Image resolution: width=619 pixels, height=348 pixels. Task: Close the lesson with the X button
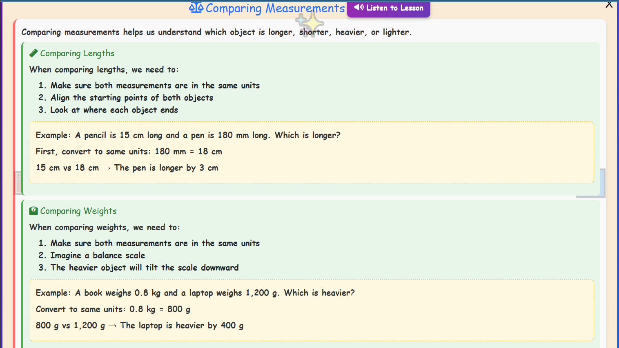pyautogui.click(x=609, y=4)
